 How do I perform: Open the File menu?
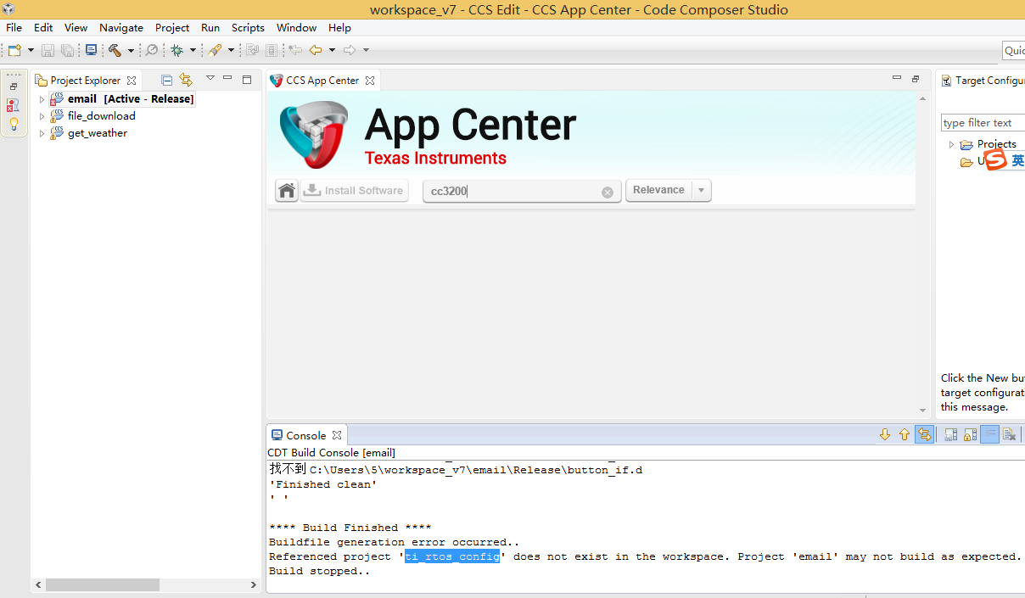[14, 27]
